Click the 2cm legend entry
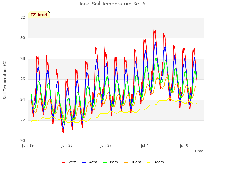 click(69, 162)
